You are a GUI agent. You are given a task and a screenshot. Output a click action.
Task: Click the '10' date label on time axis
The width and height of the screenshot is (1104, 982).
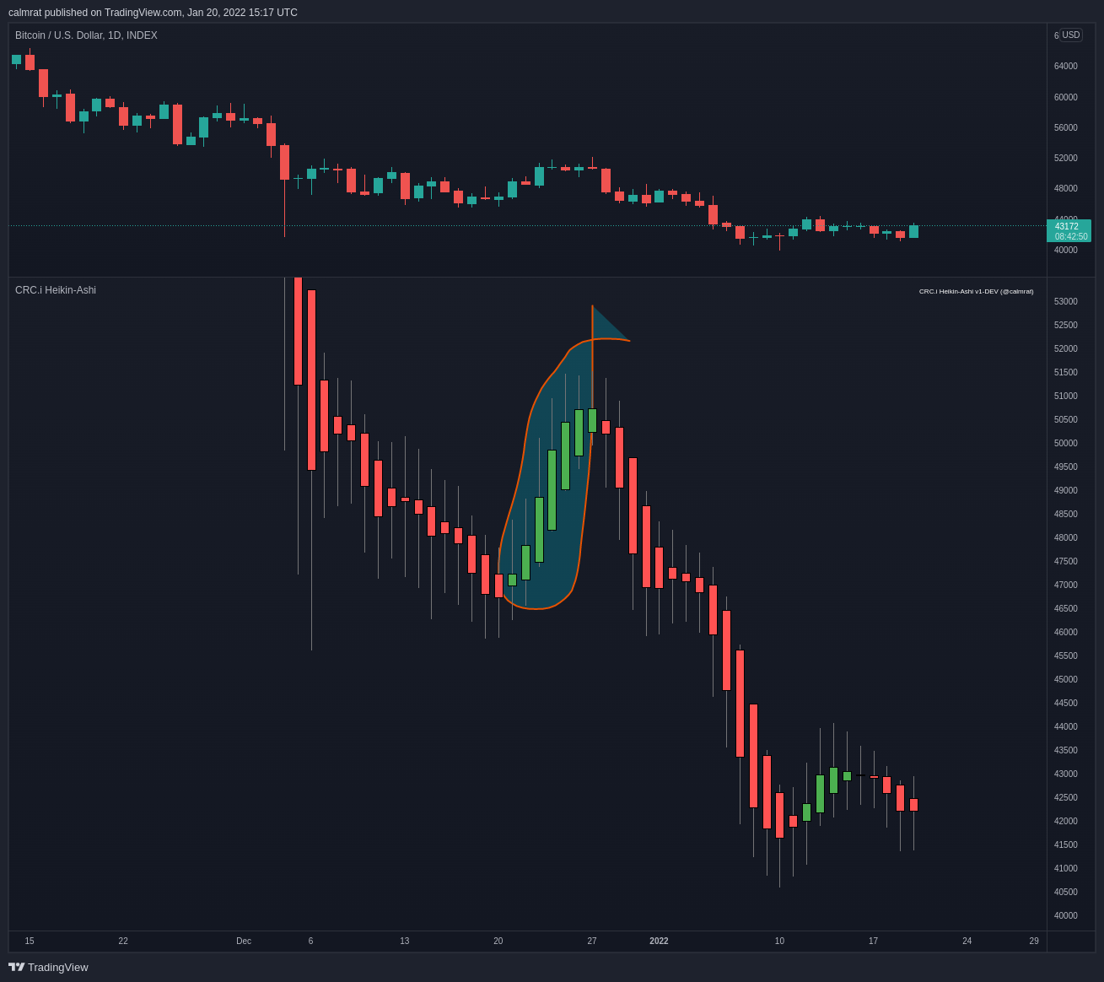tap(779, 942)
